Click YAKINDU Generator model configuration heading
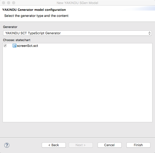Image resolution: width=155 pixels, height=153 pixels. tap(34, 10)
